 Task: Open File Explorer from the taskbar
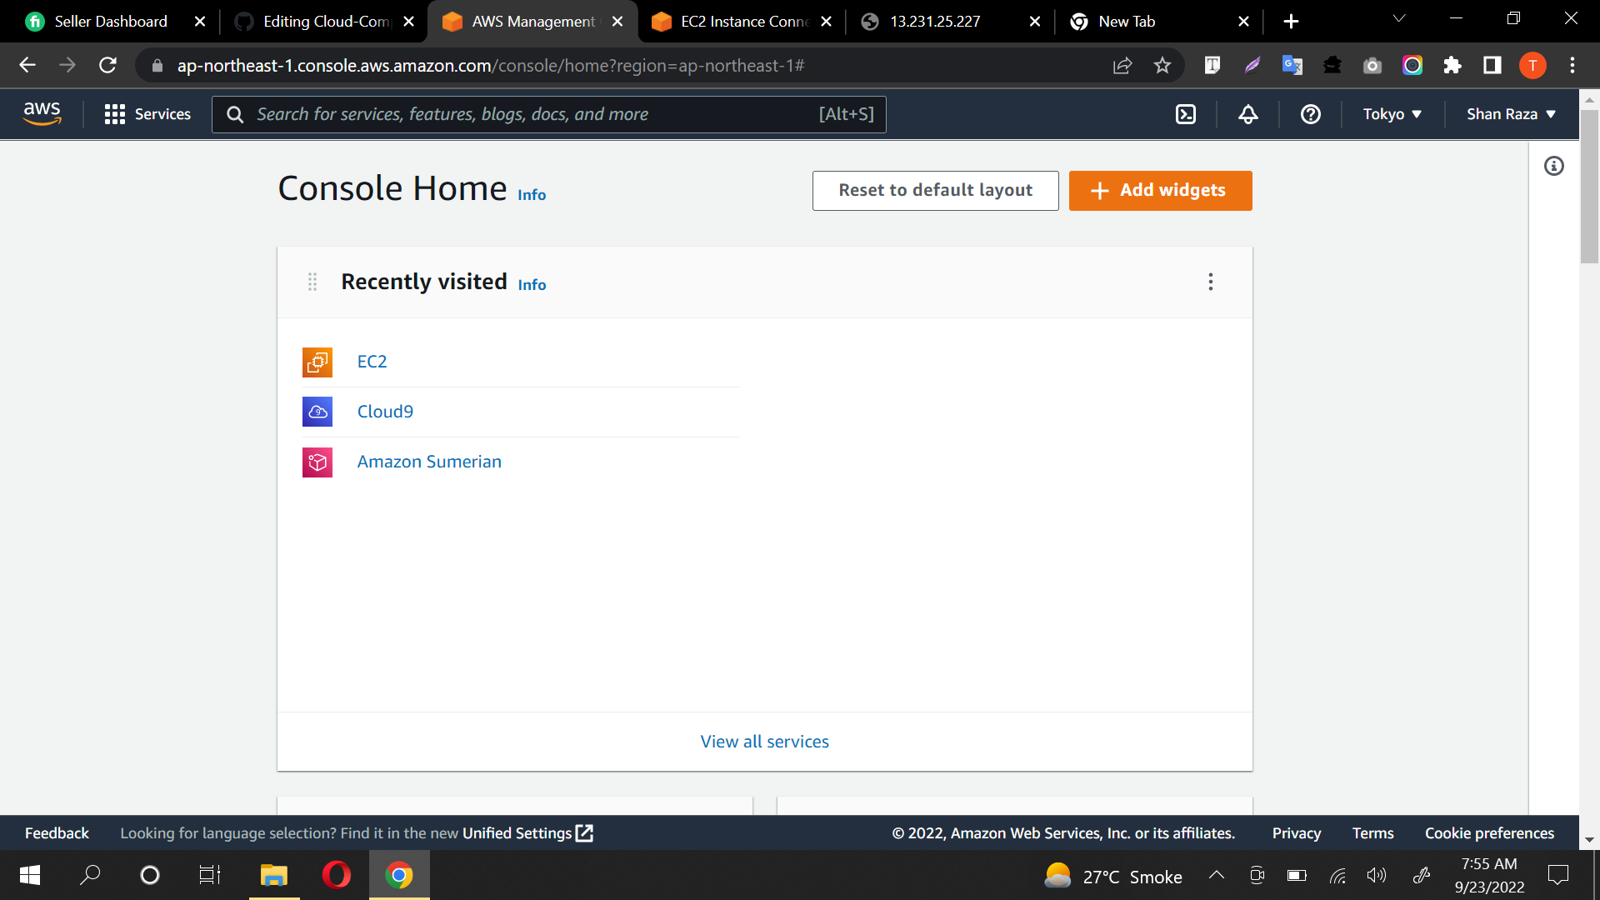pos(273,875)
